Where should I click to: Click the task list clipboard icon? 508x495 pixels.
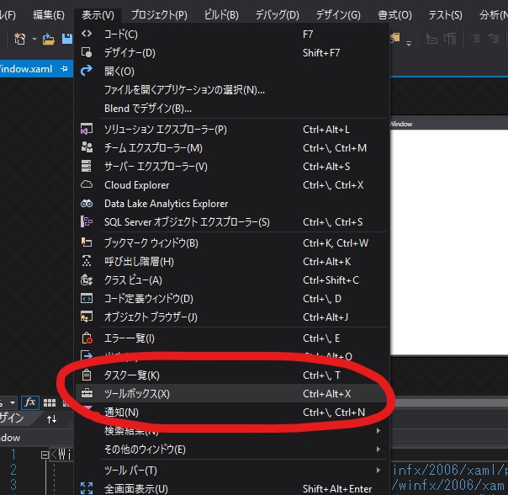[87, 375]
